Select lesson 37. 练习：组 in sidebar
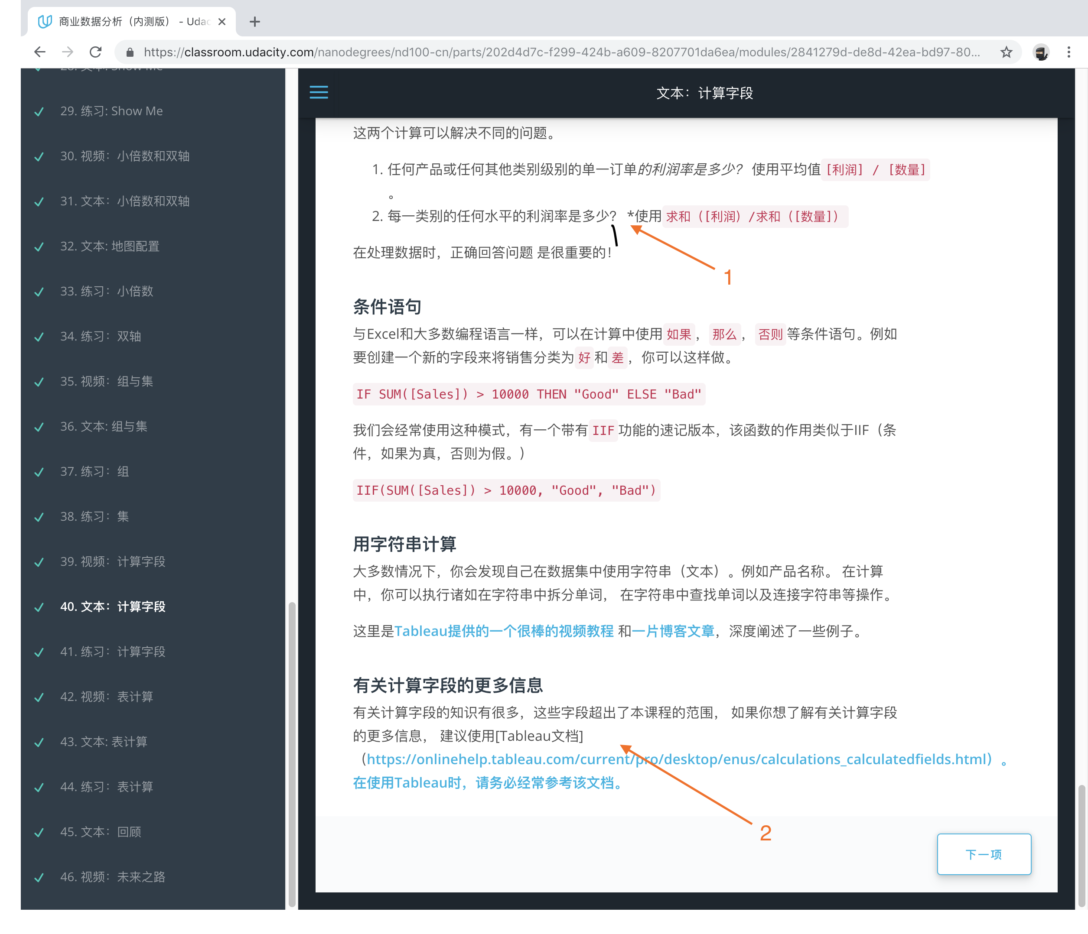 click(94, 471)
